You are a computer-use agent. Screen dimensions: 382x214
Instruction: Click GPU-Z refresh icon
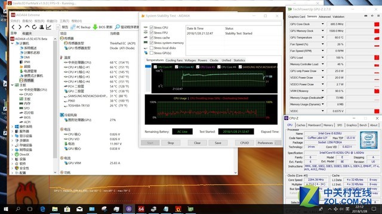click(372, 16)
